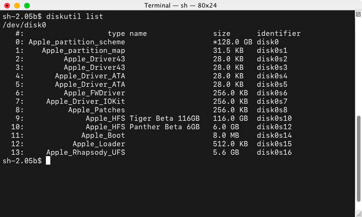Image resolution: width=362 pixels, height=217 pixels.
Task: Click identifier 'disk0s1'
Action: coord(272,50)
